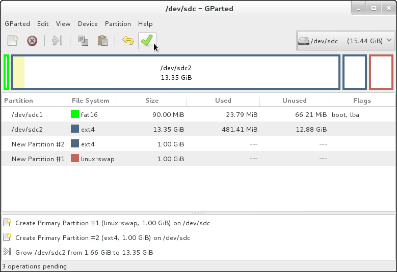The width and height of the screenshot is (397, 272).
Task: Open the Device menu
Action: tap(88, 24)
